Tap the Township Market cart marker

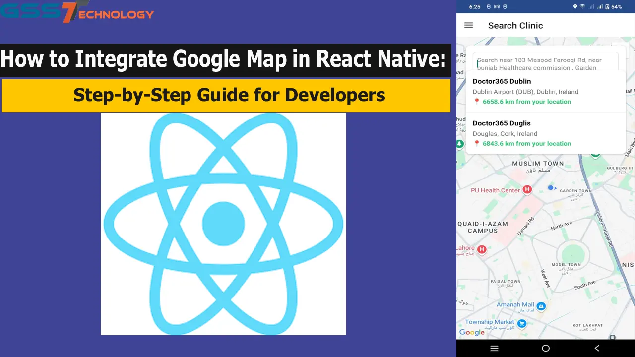click(x=521, y=324)
